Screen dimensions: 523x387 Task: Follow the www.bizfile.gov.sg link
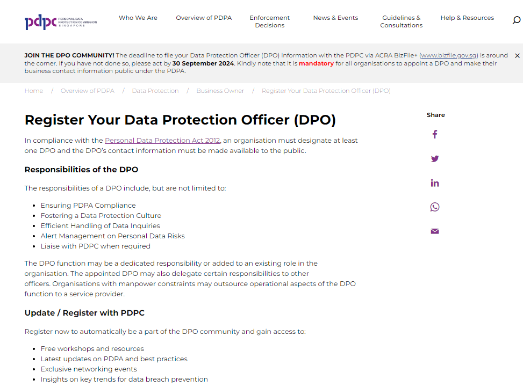(449, 55)
